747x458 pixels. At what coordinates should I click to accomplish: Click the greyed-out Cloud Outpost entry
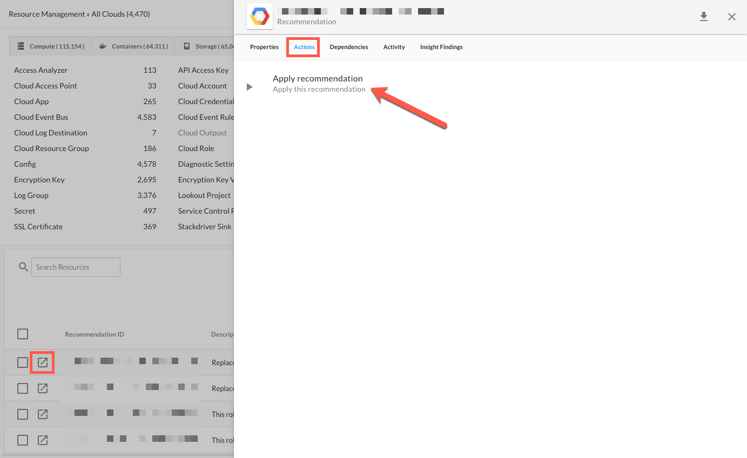point(203,133)
